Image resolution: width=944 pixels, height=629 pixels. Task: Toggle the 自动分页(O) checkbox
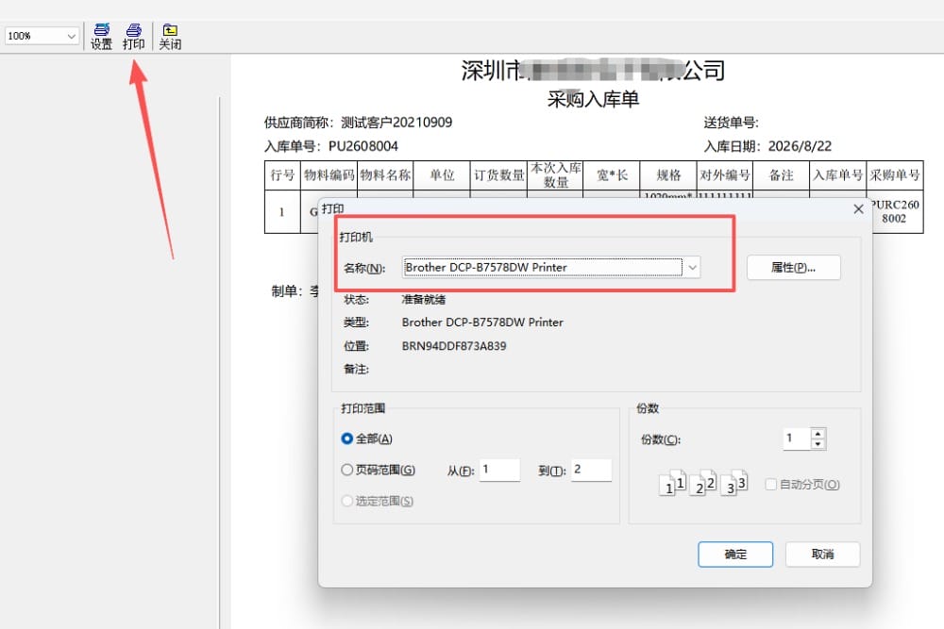click(770, 484)
